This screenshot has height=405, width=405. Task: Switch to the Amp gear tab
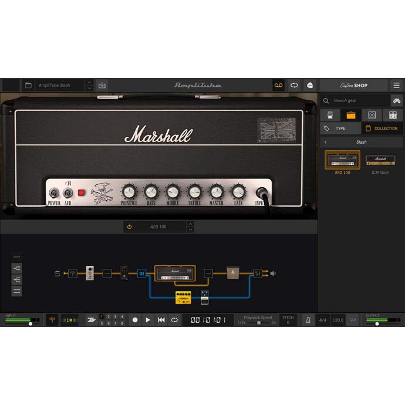351,115
